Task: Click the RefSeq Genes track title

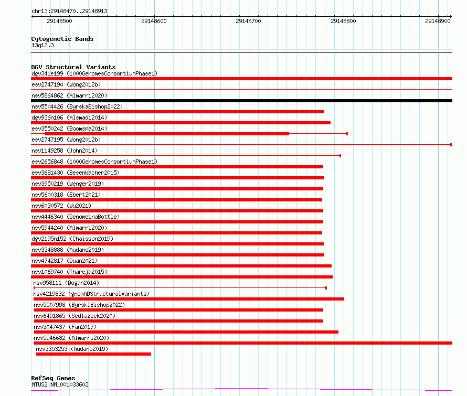Action: click(x=54, y=378)
